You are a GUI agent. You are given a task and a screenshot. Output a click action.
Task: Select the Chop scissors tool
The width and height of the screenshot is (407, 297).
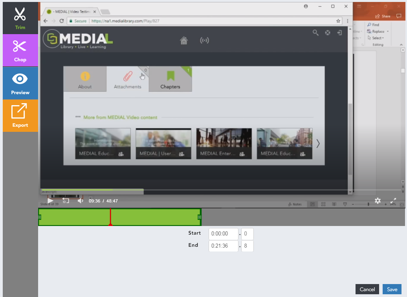20,50
